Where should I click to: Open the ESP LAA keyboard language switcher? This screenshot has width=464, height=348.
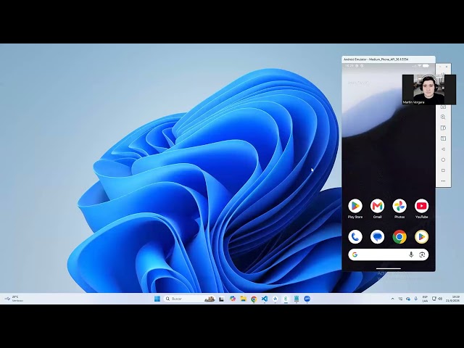click(425, 299)
